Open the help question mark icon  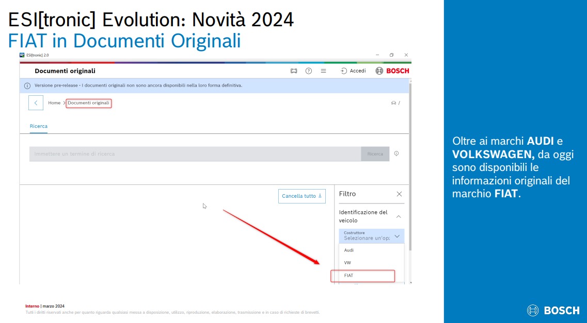(309, 71)
